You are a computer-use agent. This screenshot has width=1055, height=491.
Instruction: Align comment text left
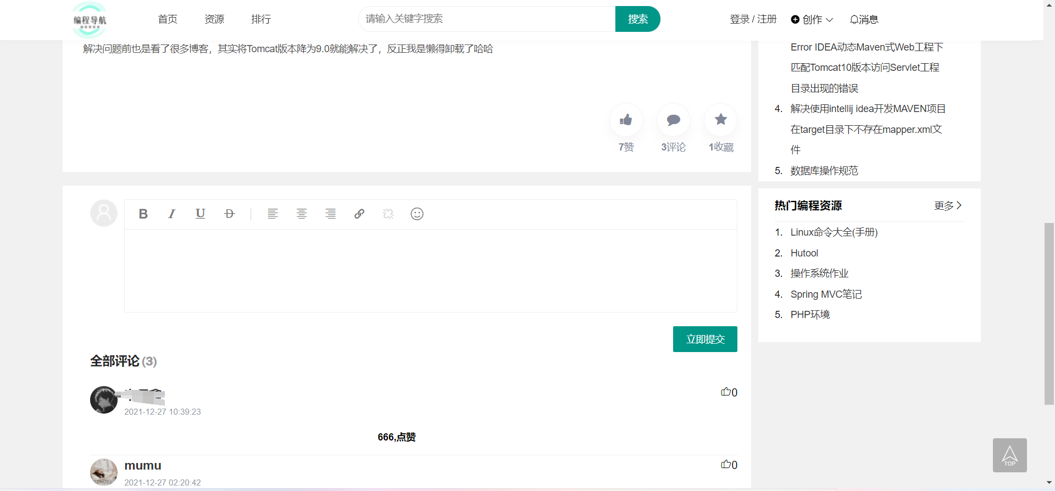pyautogui.click(x=273, y=214)
